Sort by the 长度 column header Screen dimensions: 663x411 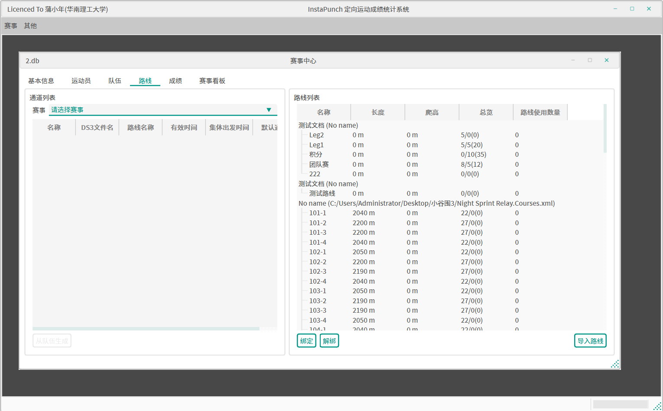click(x=378, y=113)
